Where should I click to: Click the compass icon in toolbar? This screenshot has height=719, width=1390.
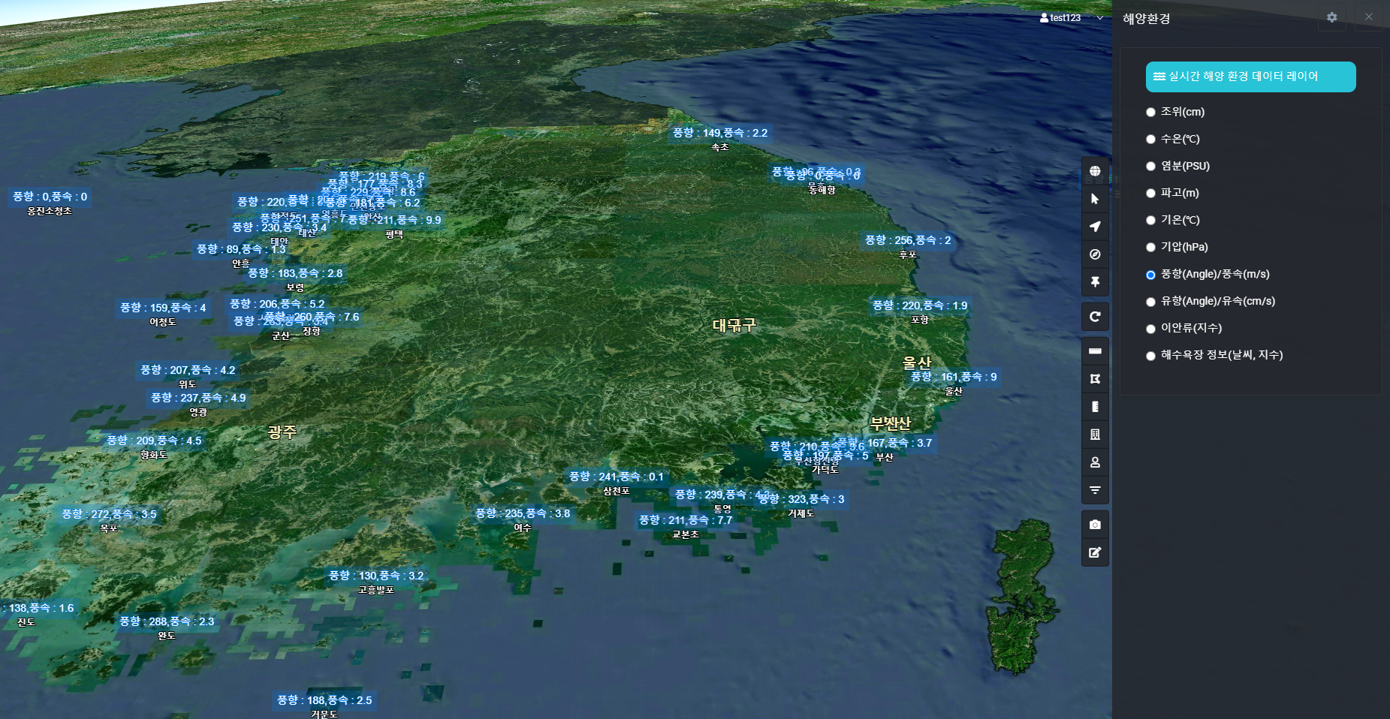[1095, 254]
